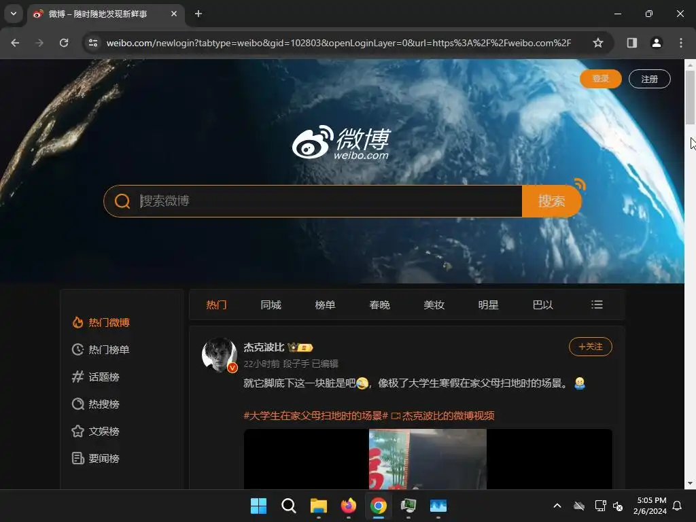Open Windows taskbar Search
696x522 pixels.
pos(288,506)
